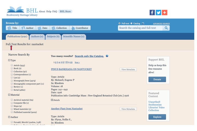The image size is (197, 131).
Task: Go to results page 5
Action: click(x=61, y=62)
